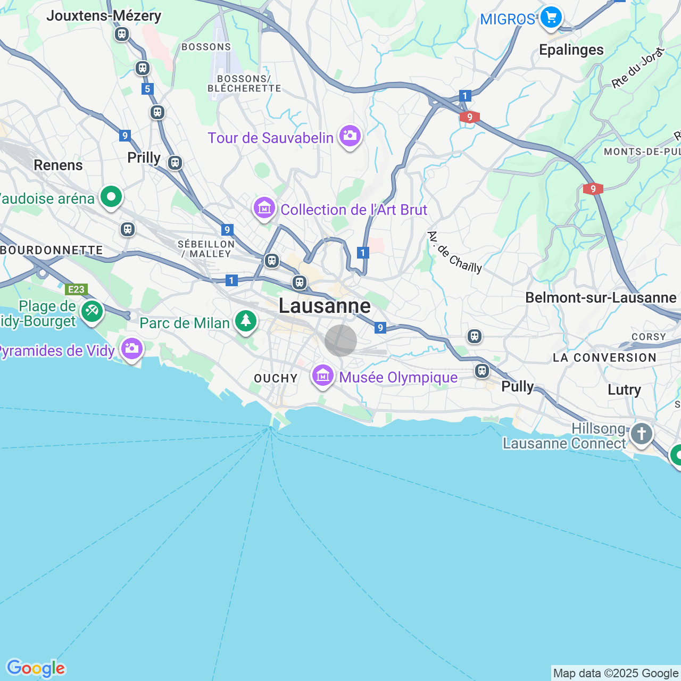Open the Plage de Vidy-Bourget beach marker
The image size is (681, 681).
(x=92, y=311)
